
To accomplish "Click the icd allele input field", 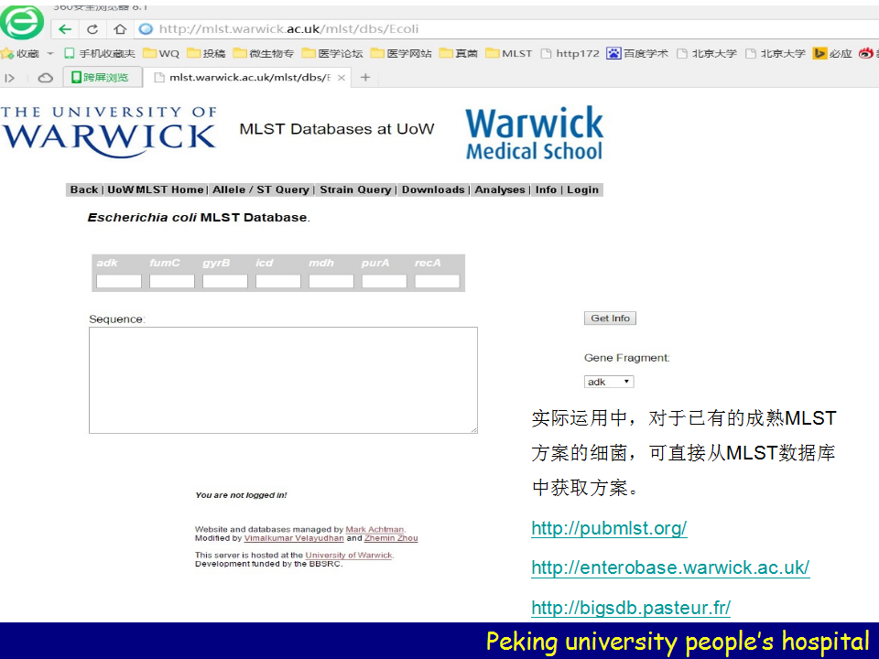I will 278,281.
